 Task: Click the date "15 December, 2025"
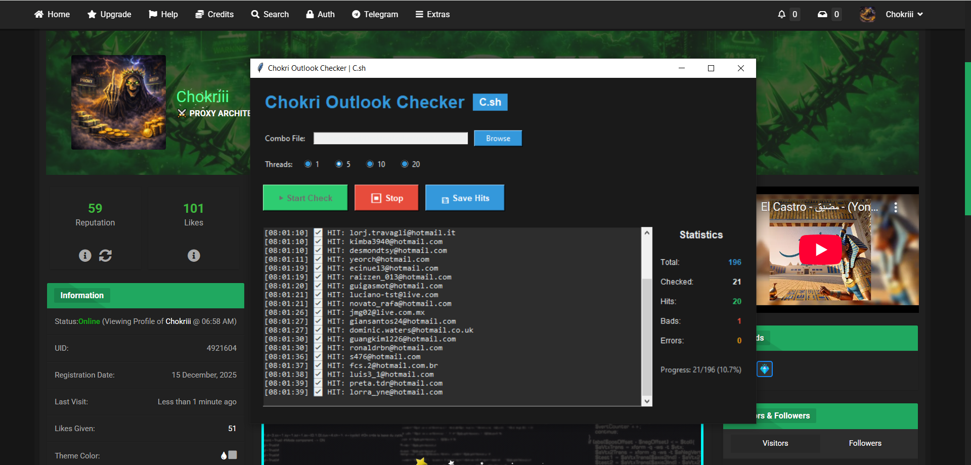[204, 375]
